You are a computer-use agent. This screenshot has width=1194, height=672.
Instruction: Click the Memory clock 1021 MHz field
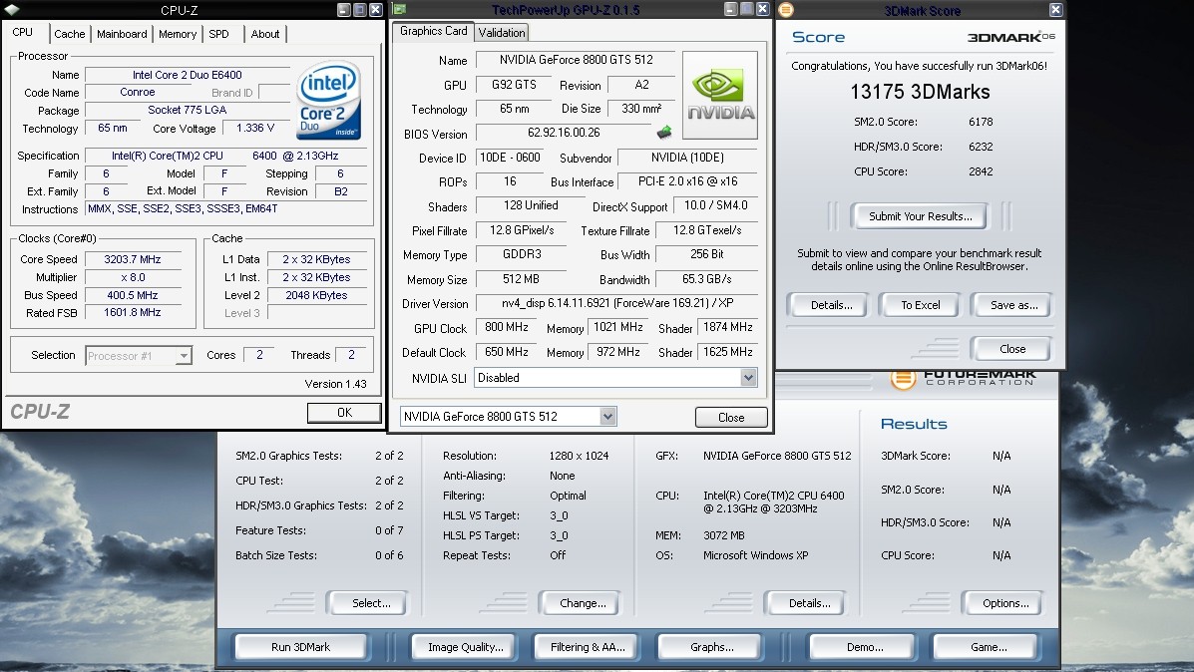[618, 327]
